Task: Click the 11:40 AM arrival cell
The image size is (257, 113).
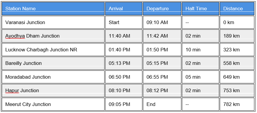Action: click(x=124, y=36)
